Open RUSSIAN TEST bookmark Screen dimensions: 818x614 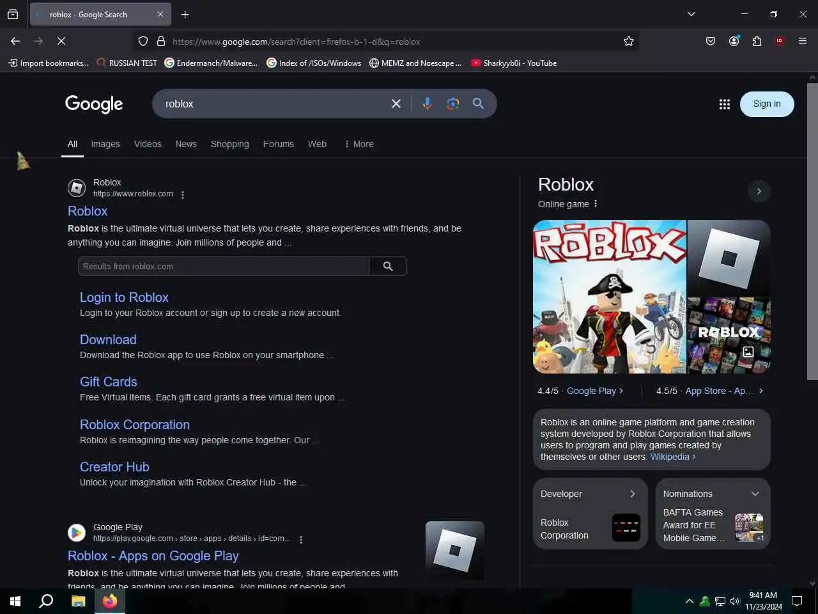tap(127, 63)
